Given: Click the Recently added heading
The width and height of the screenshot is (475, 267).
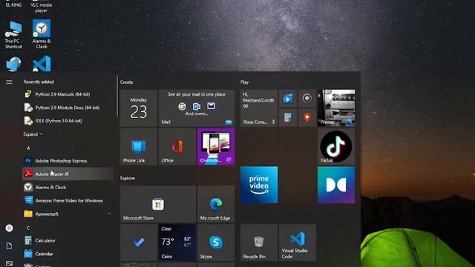Looking at the screenshot, I should click(x=39, y=82).
